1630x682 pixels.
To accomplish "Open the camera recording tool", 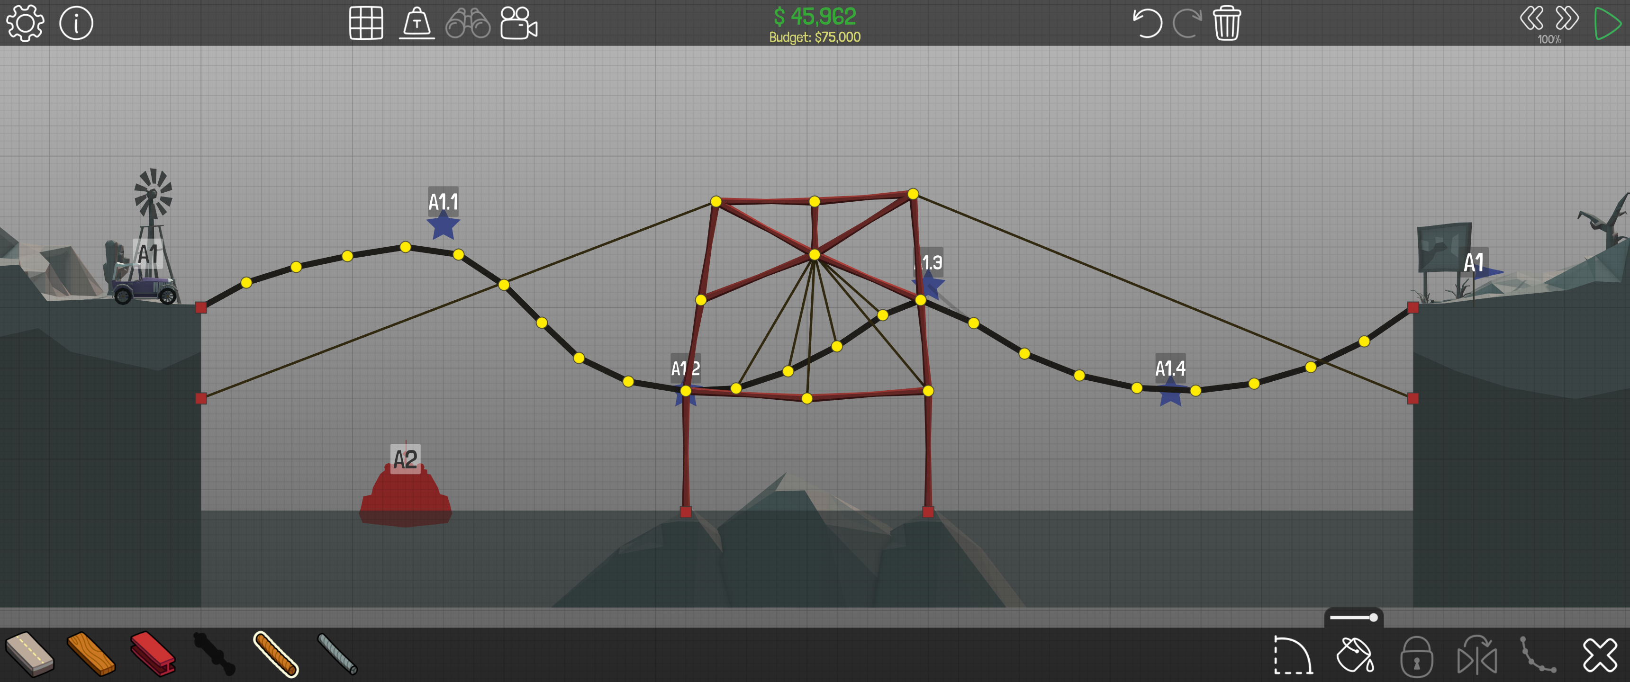I will (518, 23).
